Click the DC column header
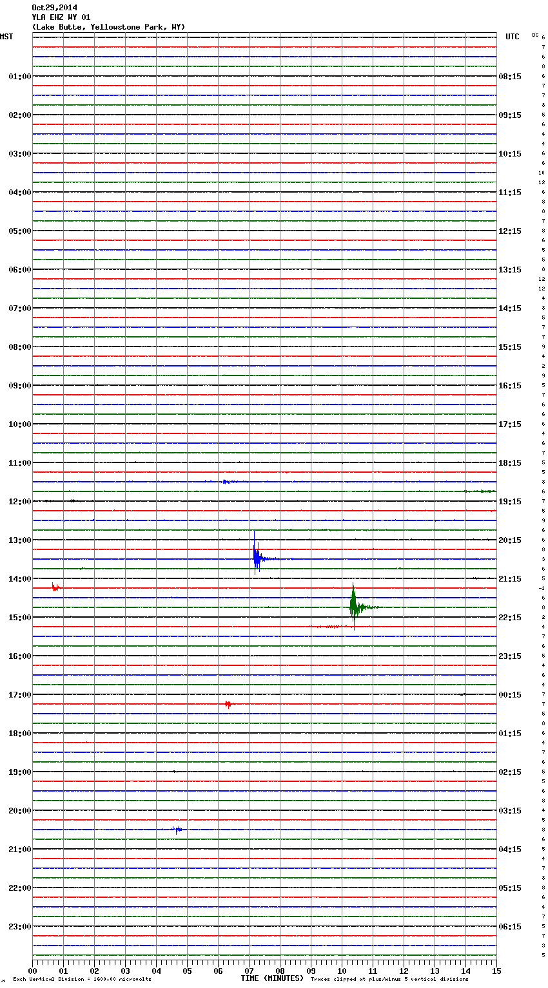Viewport: 548px width, 988px height. pyautogui.click(x=535, y=35)
